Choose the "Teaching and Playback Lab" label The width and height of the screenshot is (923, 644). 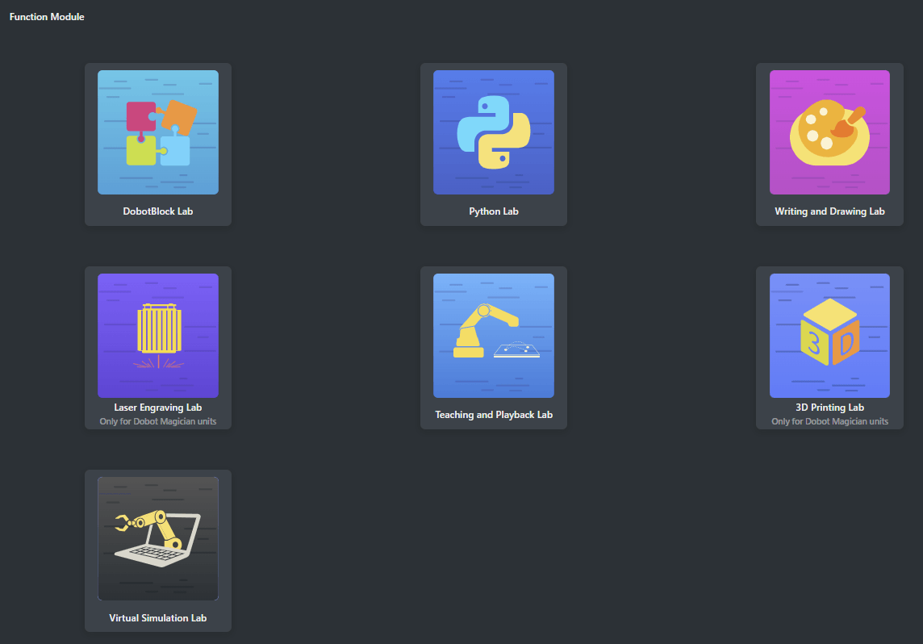pyautogui.click(x=493, y=415)
